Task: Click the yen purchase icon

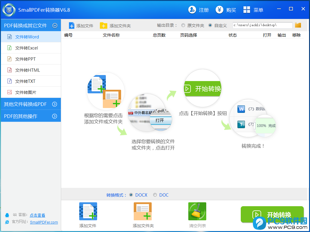Action: (219, 10)
